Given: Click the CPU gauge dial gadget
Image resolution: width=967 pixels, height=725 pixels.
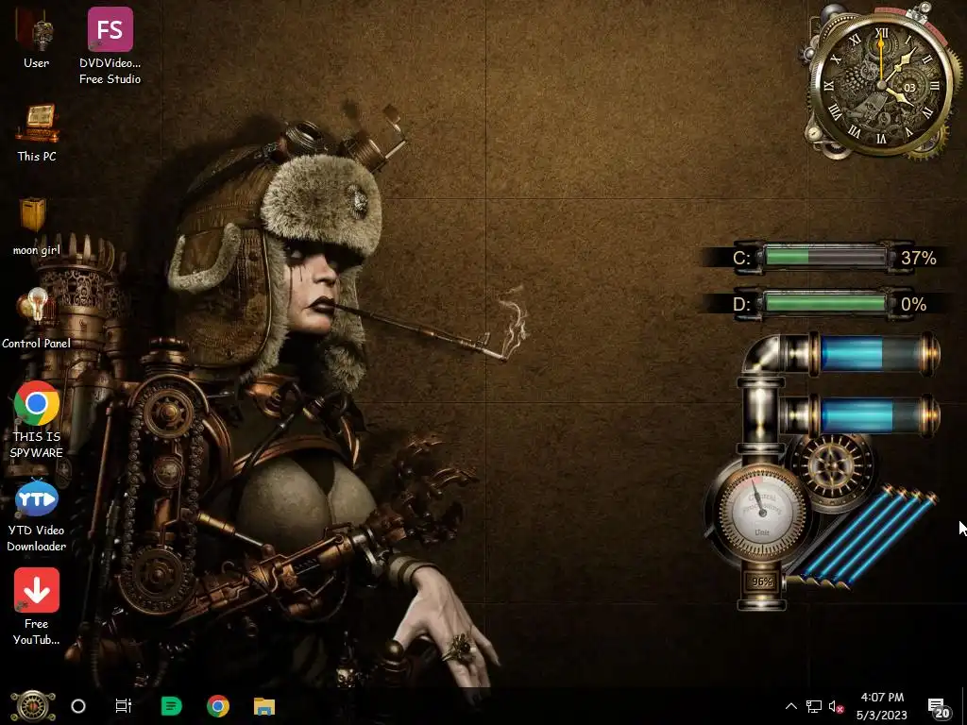Looking at the screenshot, I should pyautogui.click(x=762, y=513).
